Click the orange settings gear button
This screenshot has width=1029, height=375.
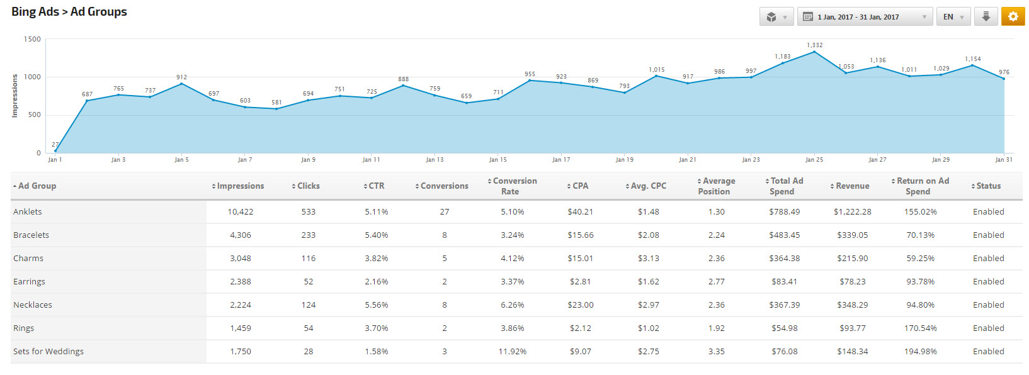click(1013, 17)
